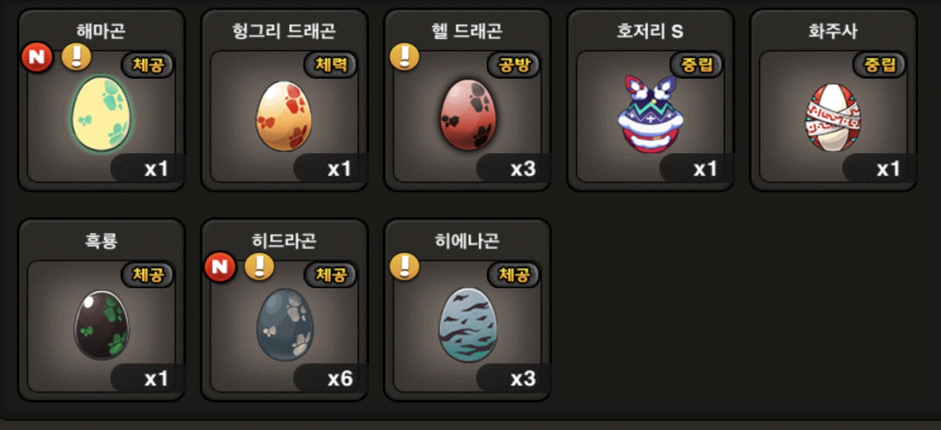Click the red N badge on 히드라곤
Viewport: 941px width, 430px height.
pyautogui.click(x=220, y=267)
